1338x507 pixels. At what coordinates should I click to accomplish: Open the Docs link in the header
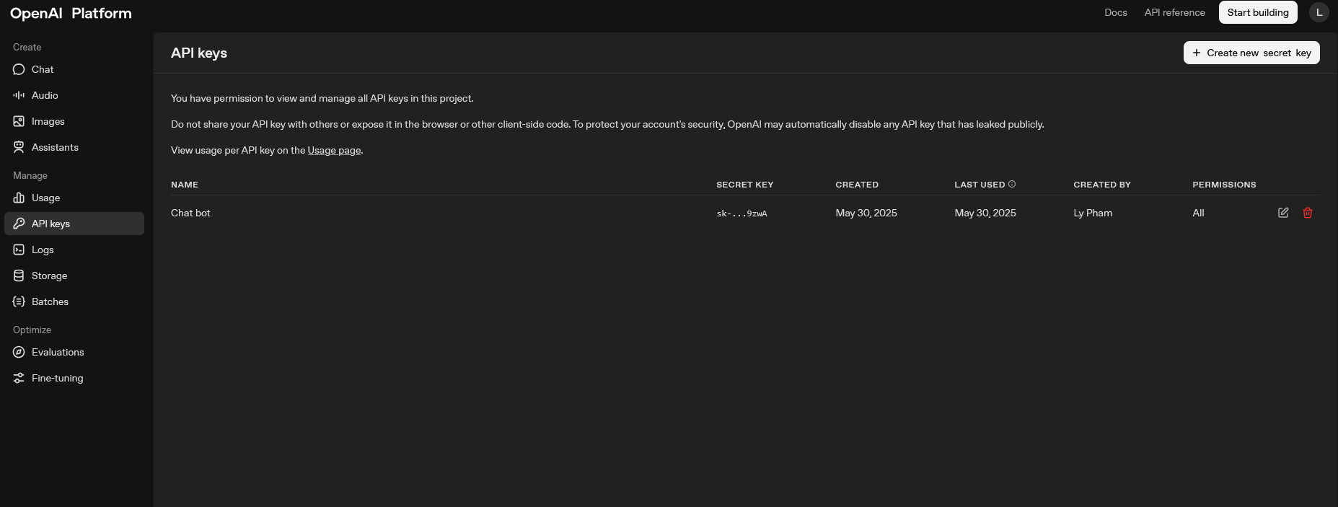coord(1116,12)
